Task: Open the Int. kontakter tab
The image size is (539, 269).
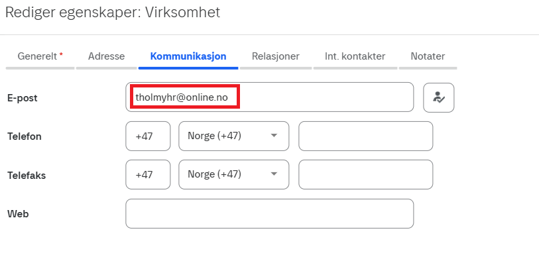Action: point(355,56)
